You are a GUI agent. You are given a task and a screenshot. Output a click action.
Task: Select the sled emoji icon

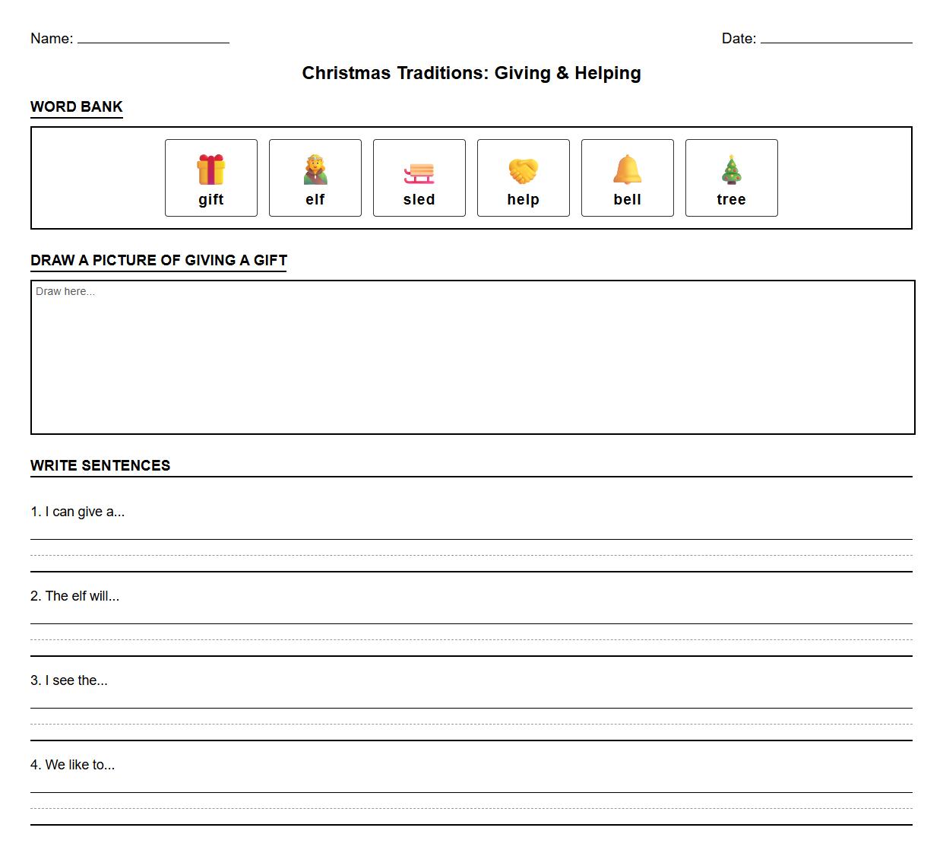click(419, 169)
